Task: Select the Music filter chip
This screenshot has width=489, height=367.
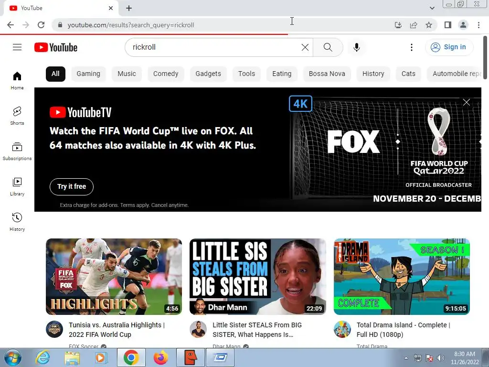Action: (127, 74)
